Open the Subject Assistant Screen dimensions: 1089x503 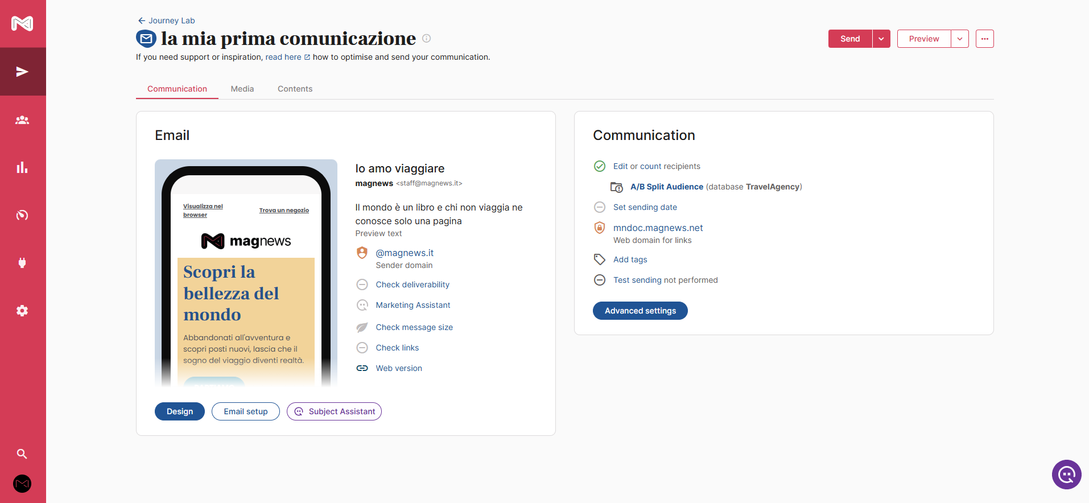coord(334,411)
